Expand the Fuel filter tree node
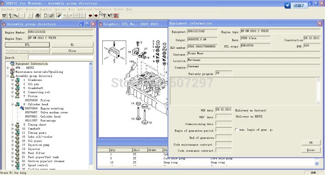This screenshot has height=175, width=325. click(x=12, y=153)
